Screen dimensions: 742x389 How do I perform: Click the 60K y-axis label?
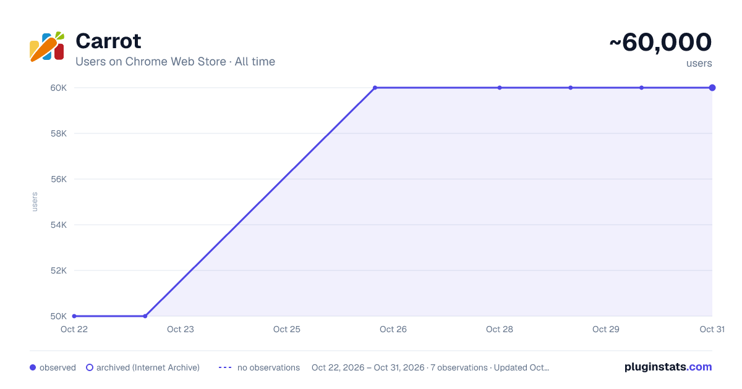coord(59,88)
